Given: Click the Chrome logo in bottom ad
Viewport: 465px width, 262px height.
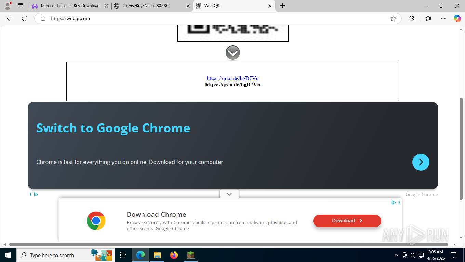Looking at the screenshot, I should coord(96,221).
